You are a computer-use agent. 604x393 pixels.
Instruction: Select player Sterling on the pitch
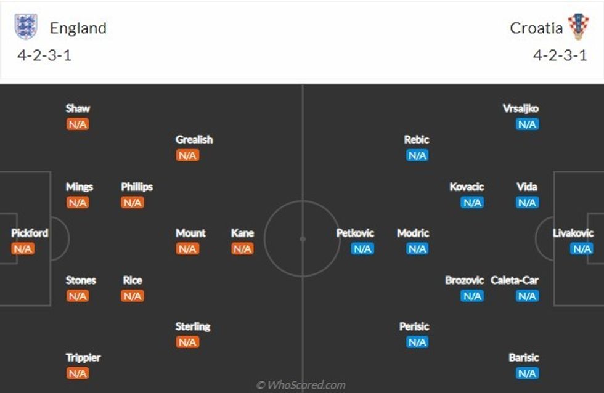pos(193,326)
